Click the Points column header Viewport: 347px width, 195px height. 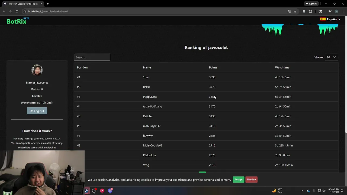(x=213, y=67)
